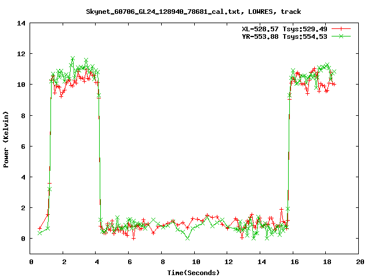Click the x-axis tick label 20
This screenshot has height=278, width=371.
tap(360, 262)
